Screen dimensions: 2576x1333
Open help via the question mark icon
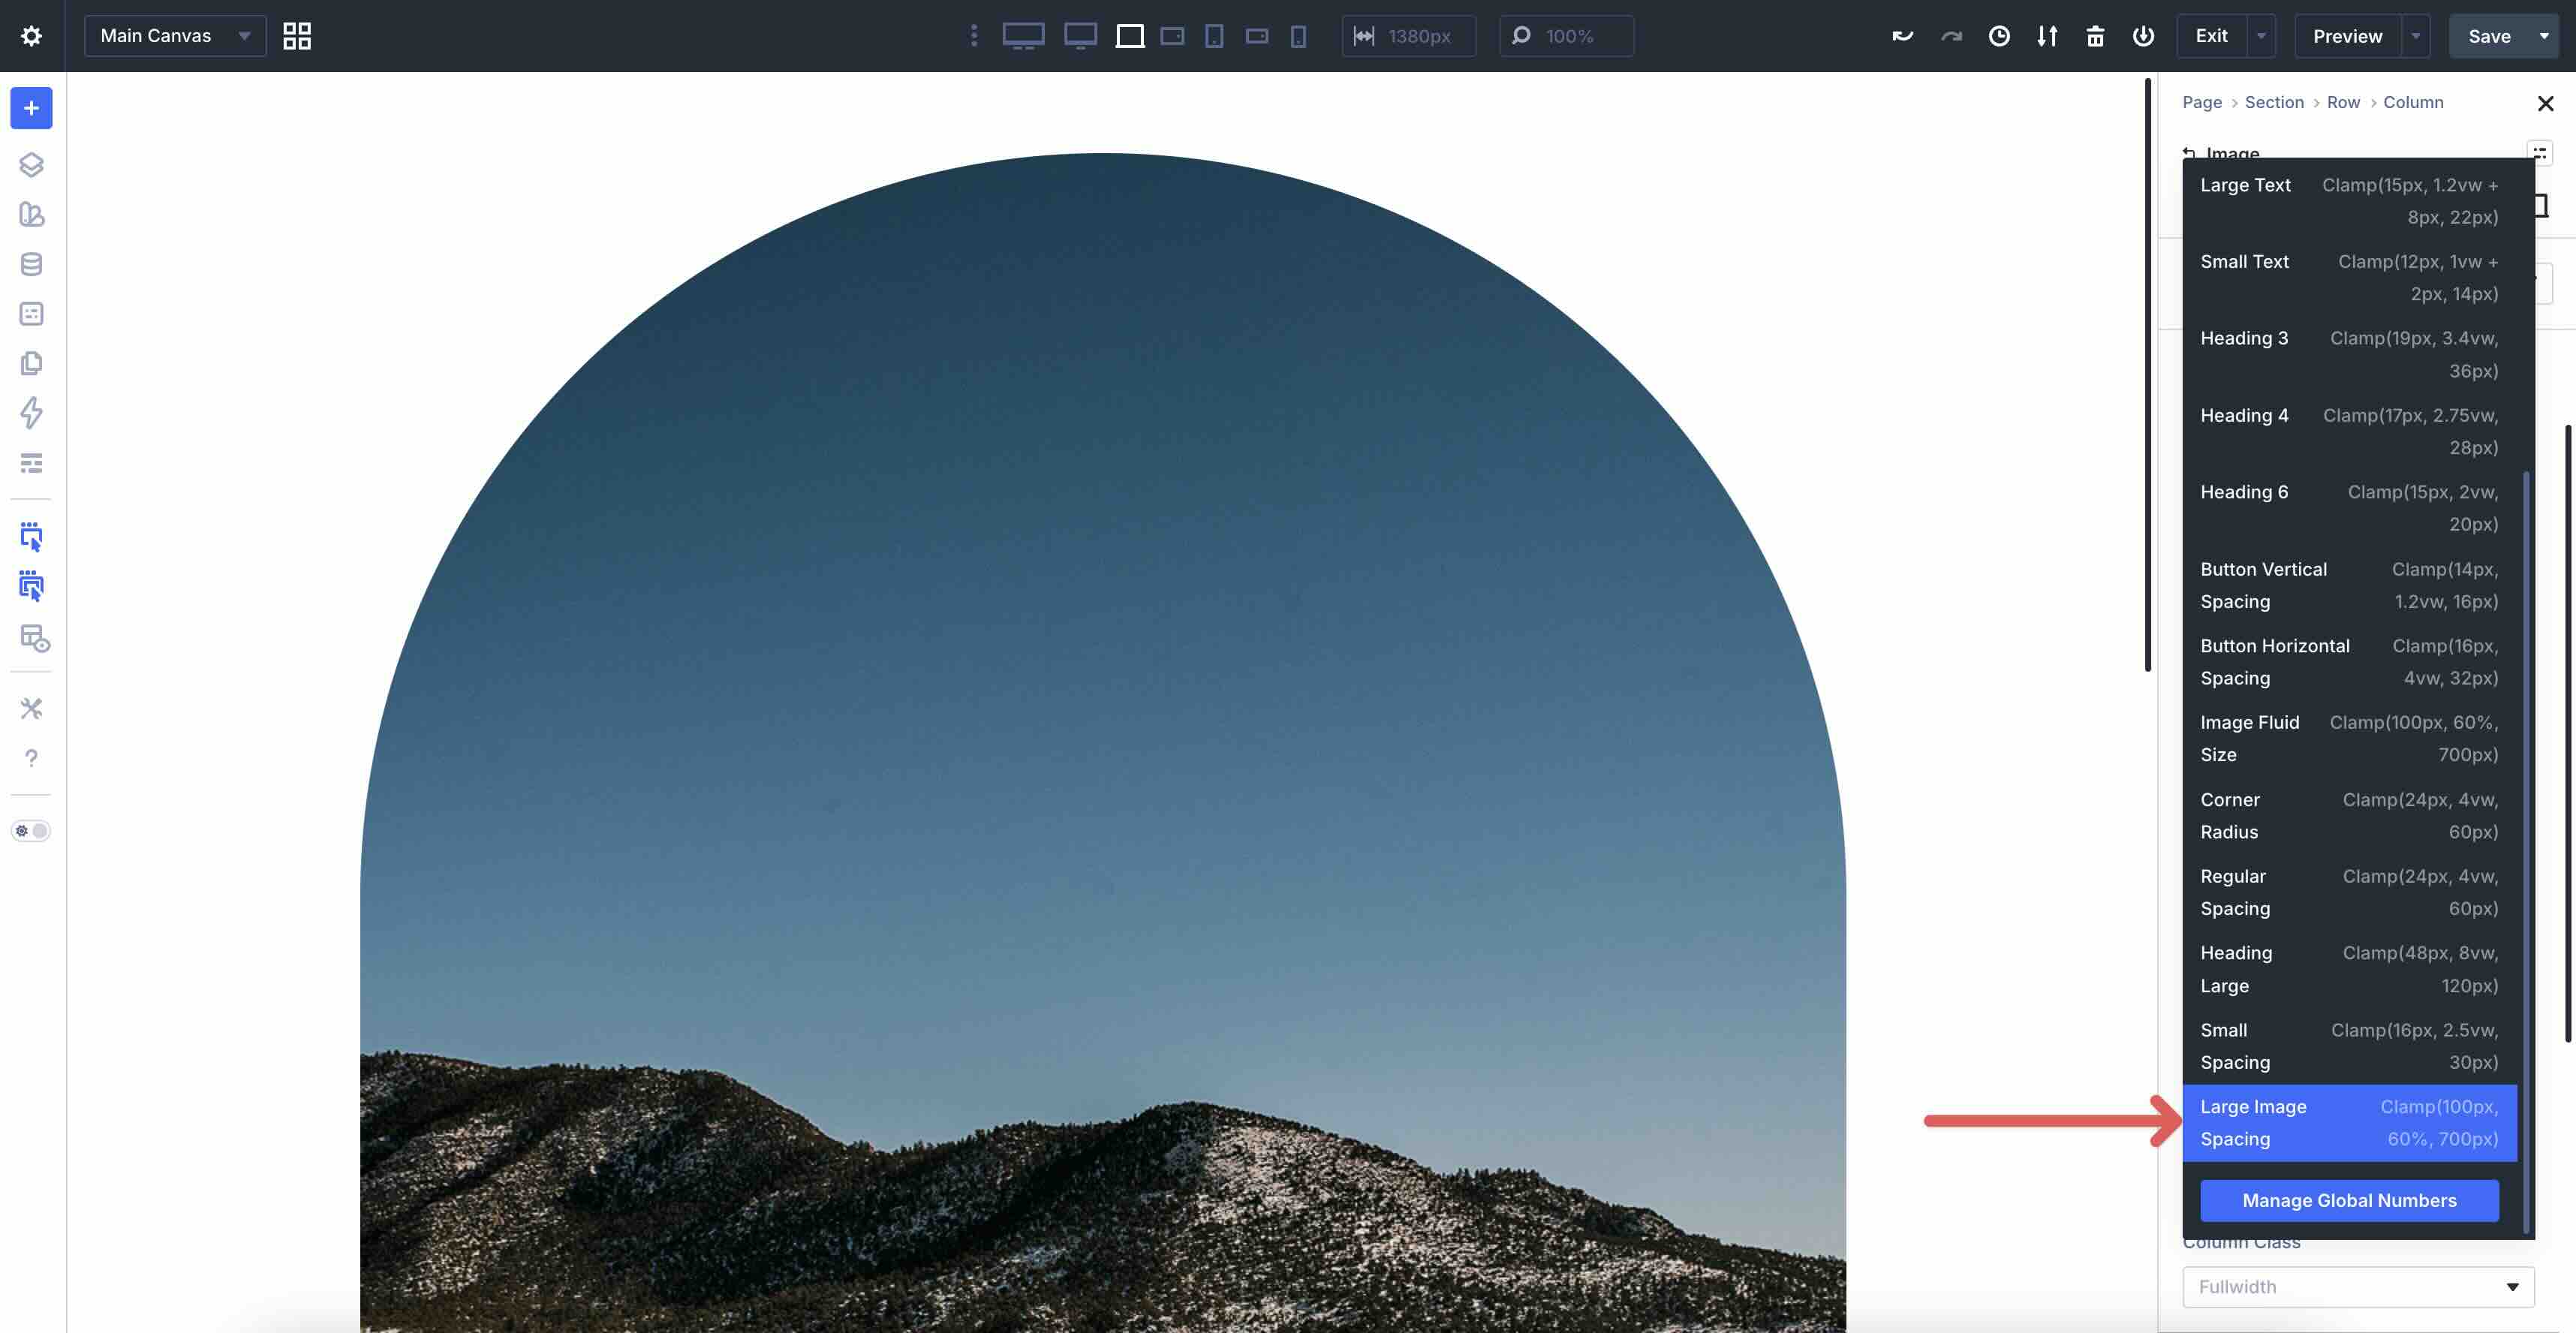pos(31,758)
